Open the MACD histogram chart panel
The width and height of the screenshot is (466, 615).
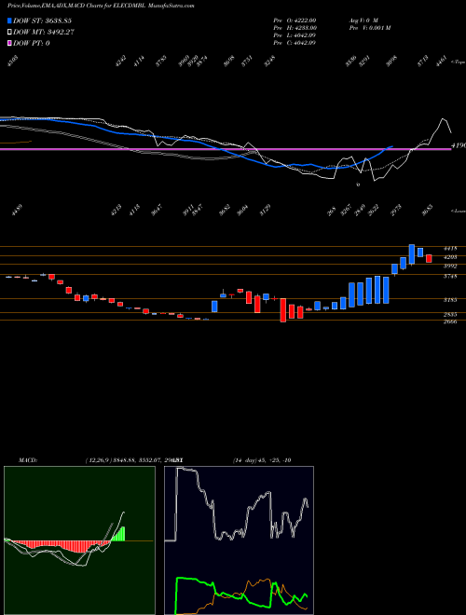tap(79, 540)
